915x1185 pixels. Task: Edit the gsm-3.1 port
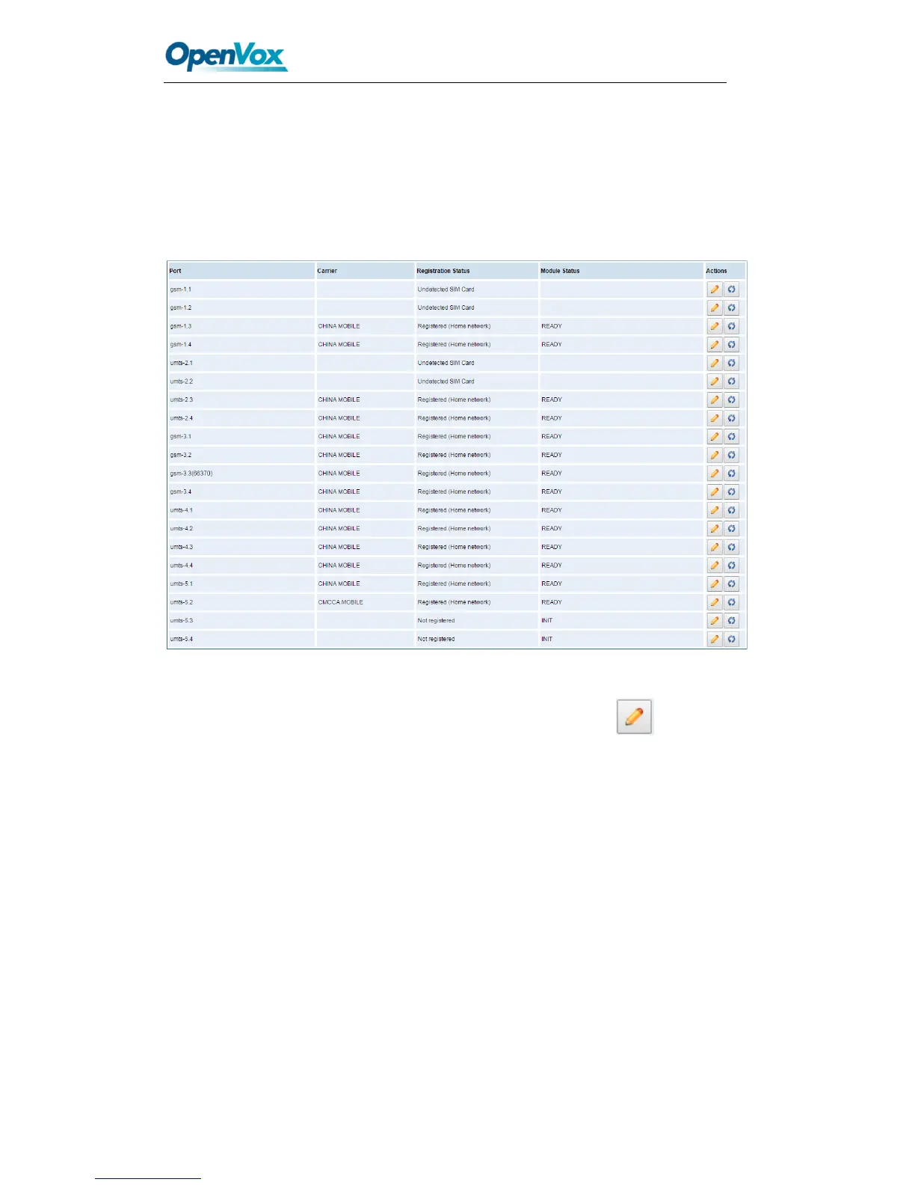click(x=715, y=437)
